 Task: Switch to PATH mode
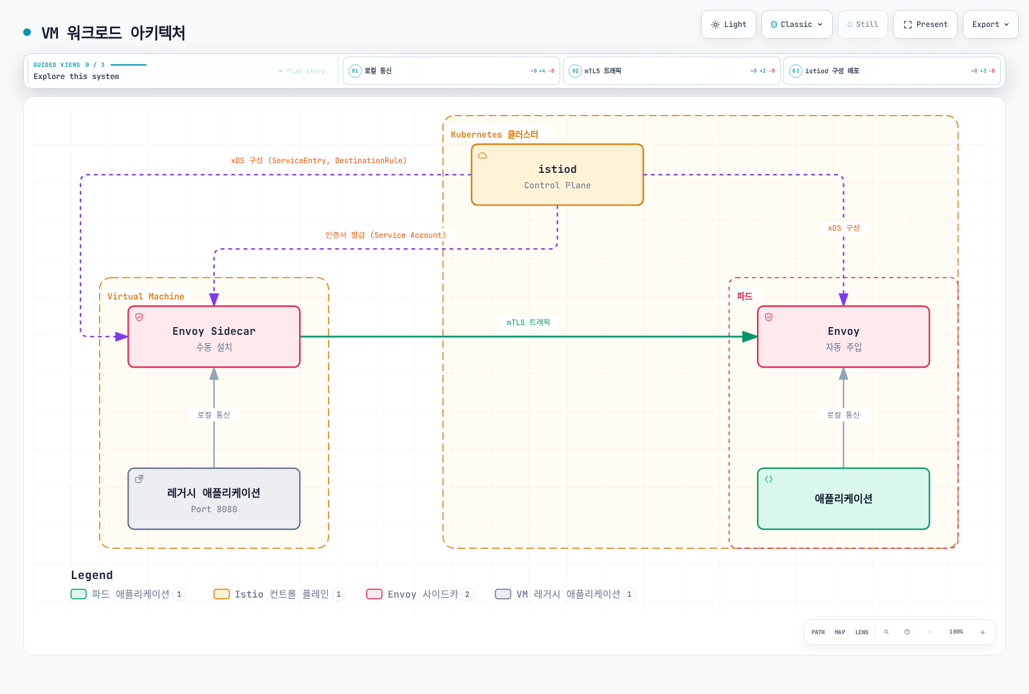(x=818, y=632)
